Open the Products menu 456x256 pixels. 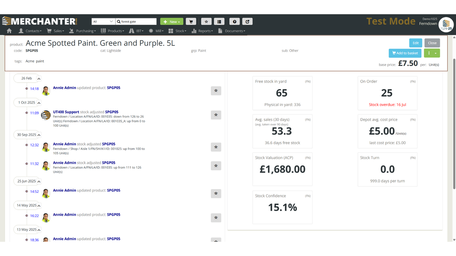pyautogui.click(x=113, y=31)
